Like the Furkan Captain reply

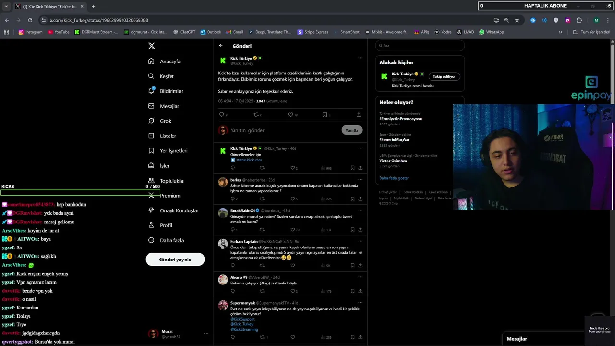click(293, 265)
